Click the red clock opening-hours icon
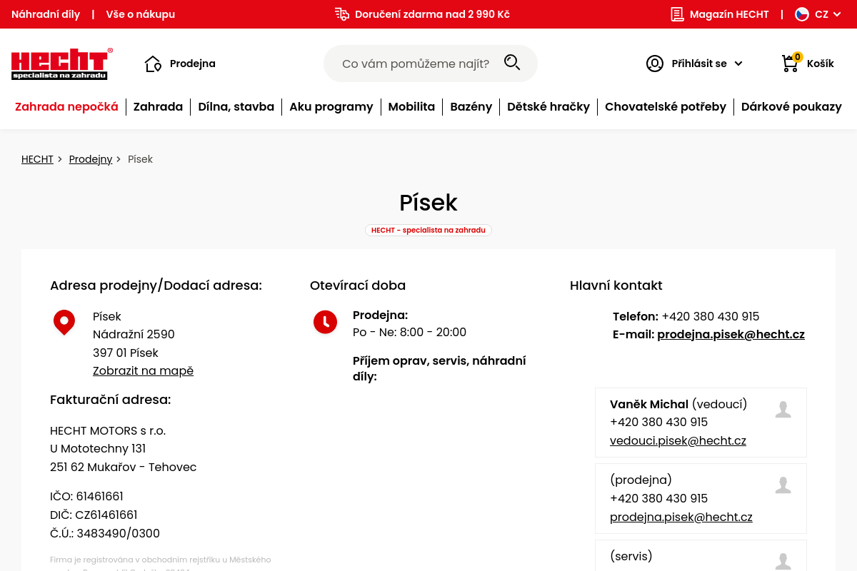Image resolution: width=857 pixels, height=571 pixels. pos(325,322)
